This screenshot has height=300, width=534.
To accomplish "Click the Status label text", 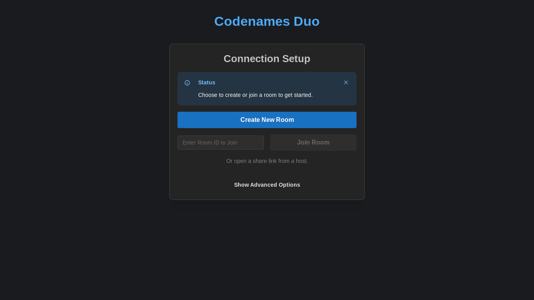I will pyautogui.click(x=207, y=82).
